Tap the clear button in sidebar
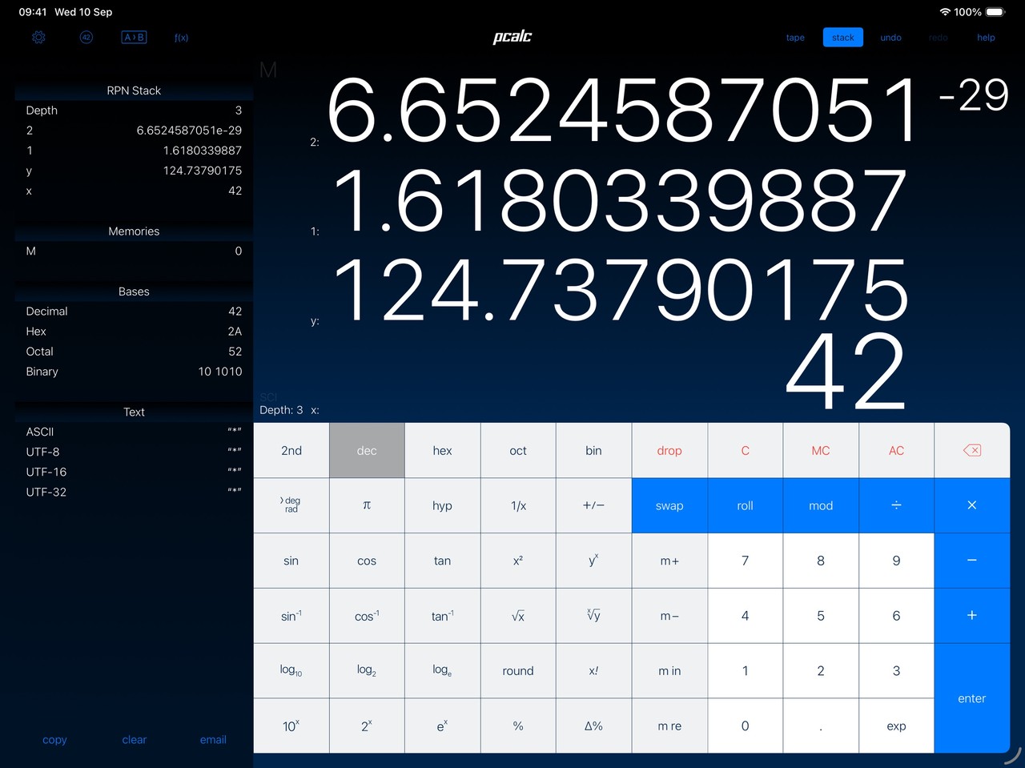 (135, 740)
